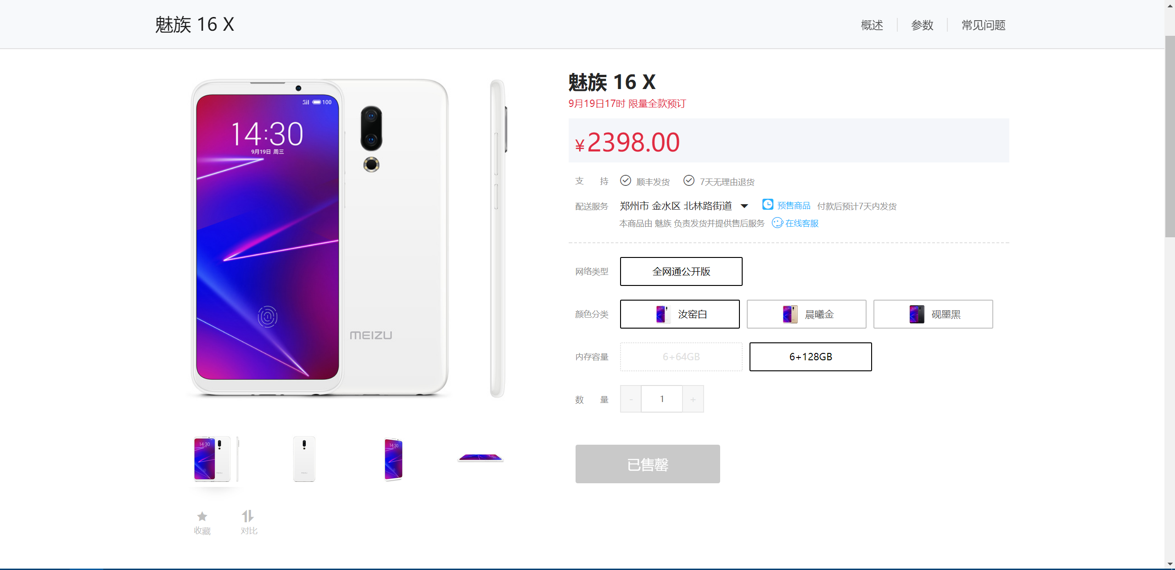Choose the 汝窑白 color option
The height and width of the screenshot is (570, 1175).
680,314
